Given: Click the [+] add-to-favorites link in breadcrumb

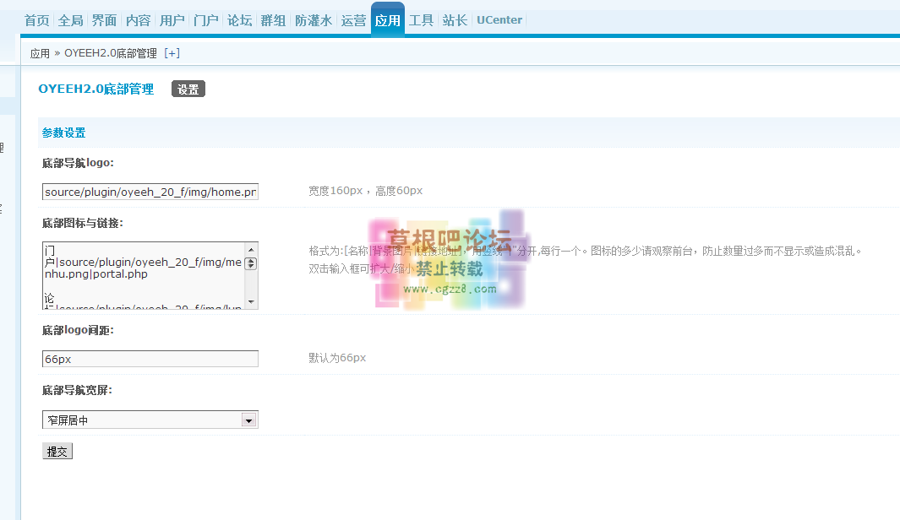Looking at the screenshot, I should pos(172,53).
